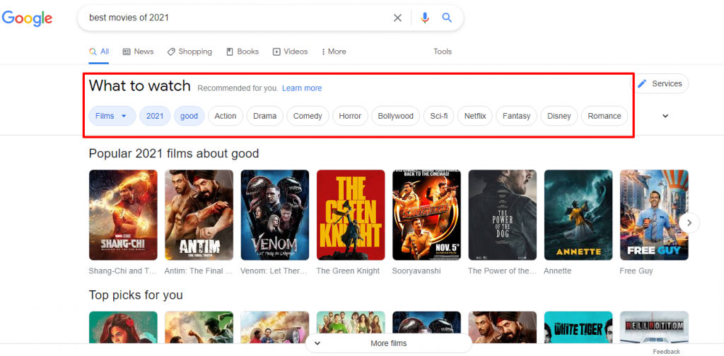Click the Feedback link
Screen dimensions: 724x356
666,351
